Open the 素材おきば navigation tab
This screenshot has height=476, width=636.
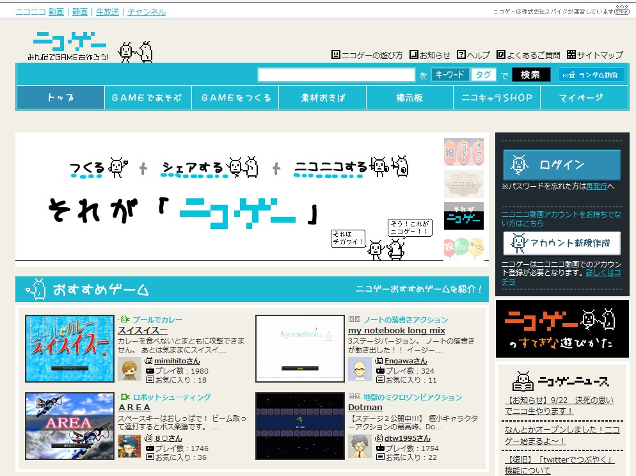(323, 98)
